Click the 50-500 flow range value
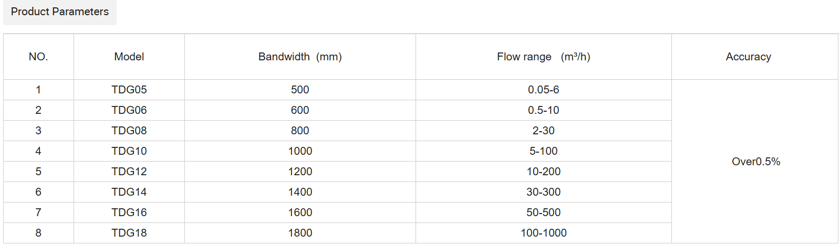Screen dimensions: 840x245 point(543,212)
